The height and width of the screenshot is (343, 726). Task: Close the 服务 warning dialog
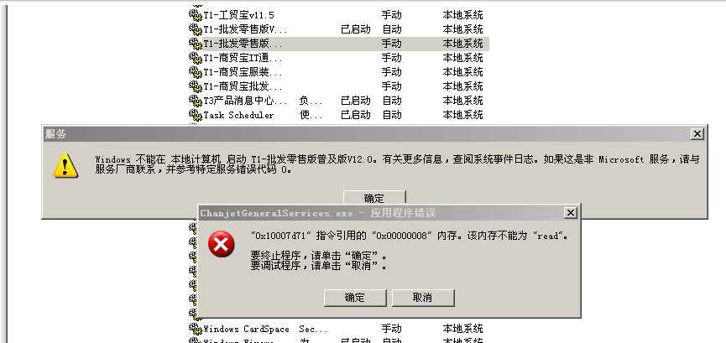pos(697,134)
